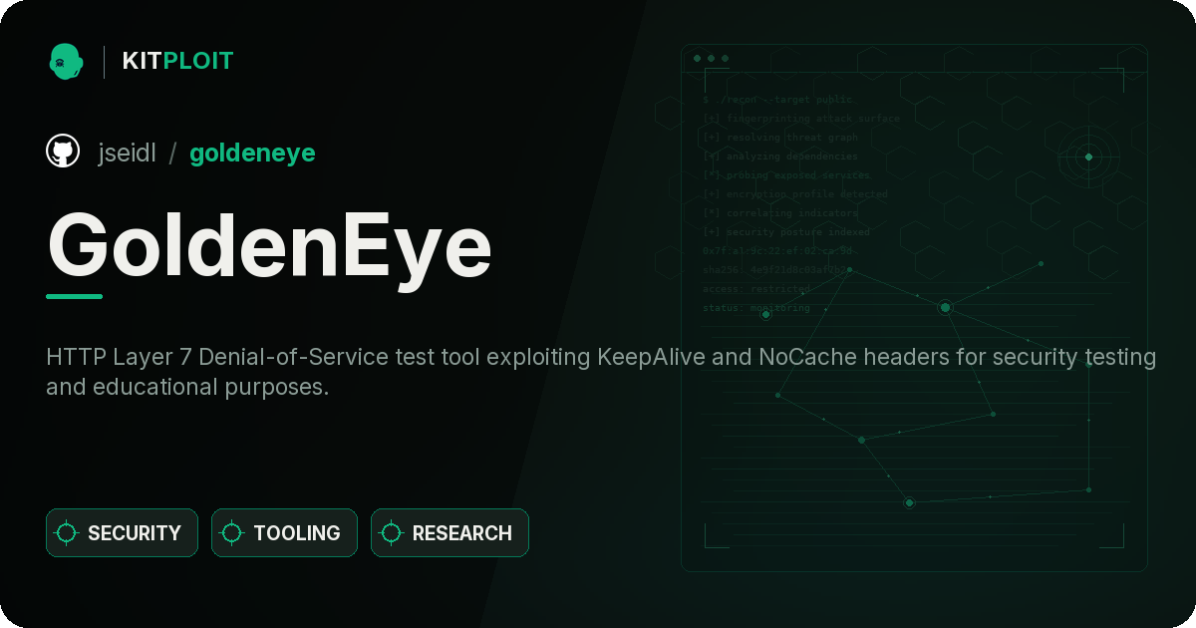Click the crosshair icon in SECURITY tag
This screenshot has width=1196, height=628.
(67, 533)
